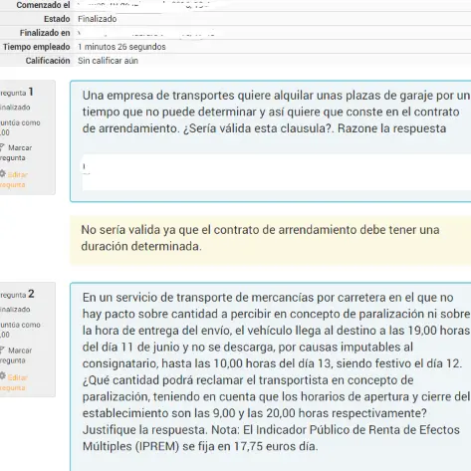The width and height of the screenshot is (471, 471).
Task: Click the Estado Finalizado row
Action: pos(235,19)
